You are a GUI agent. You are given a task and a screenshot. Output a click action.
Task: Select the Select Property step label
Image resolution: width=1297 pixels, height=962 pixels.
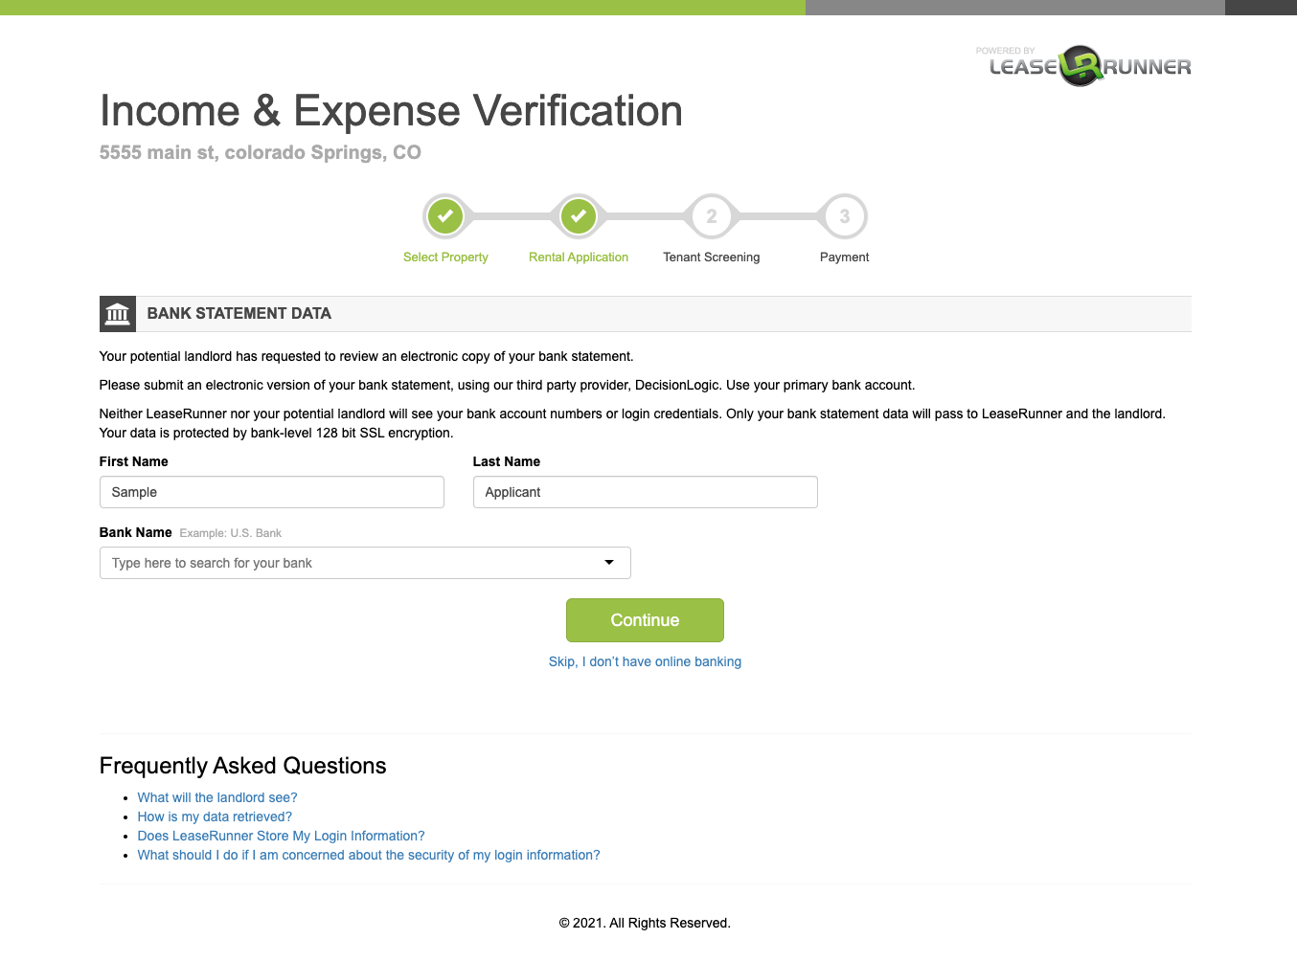click(x=445, y=257)
